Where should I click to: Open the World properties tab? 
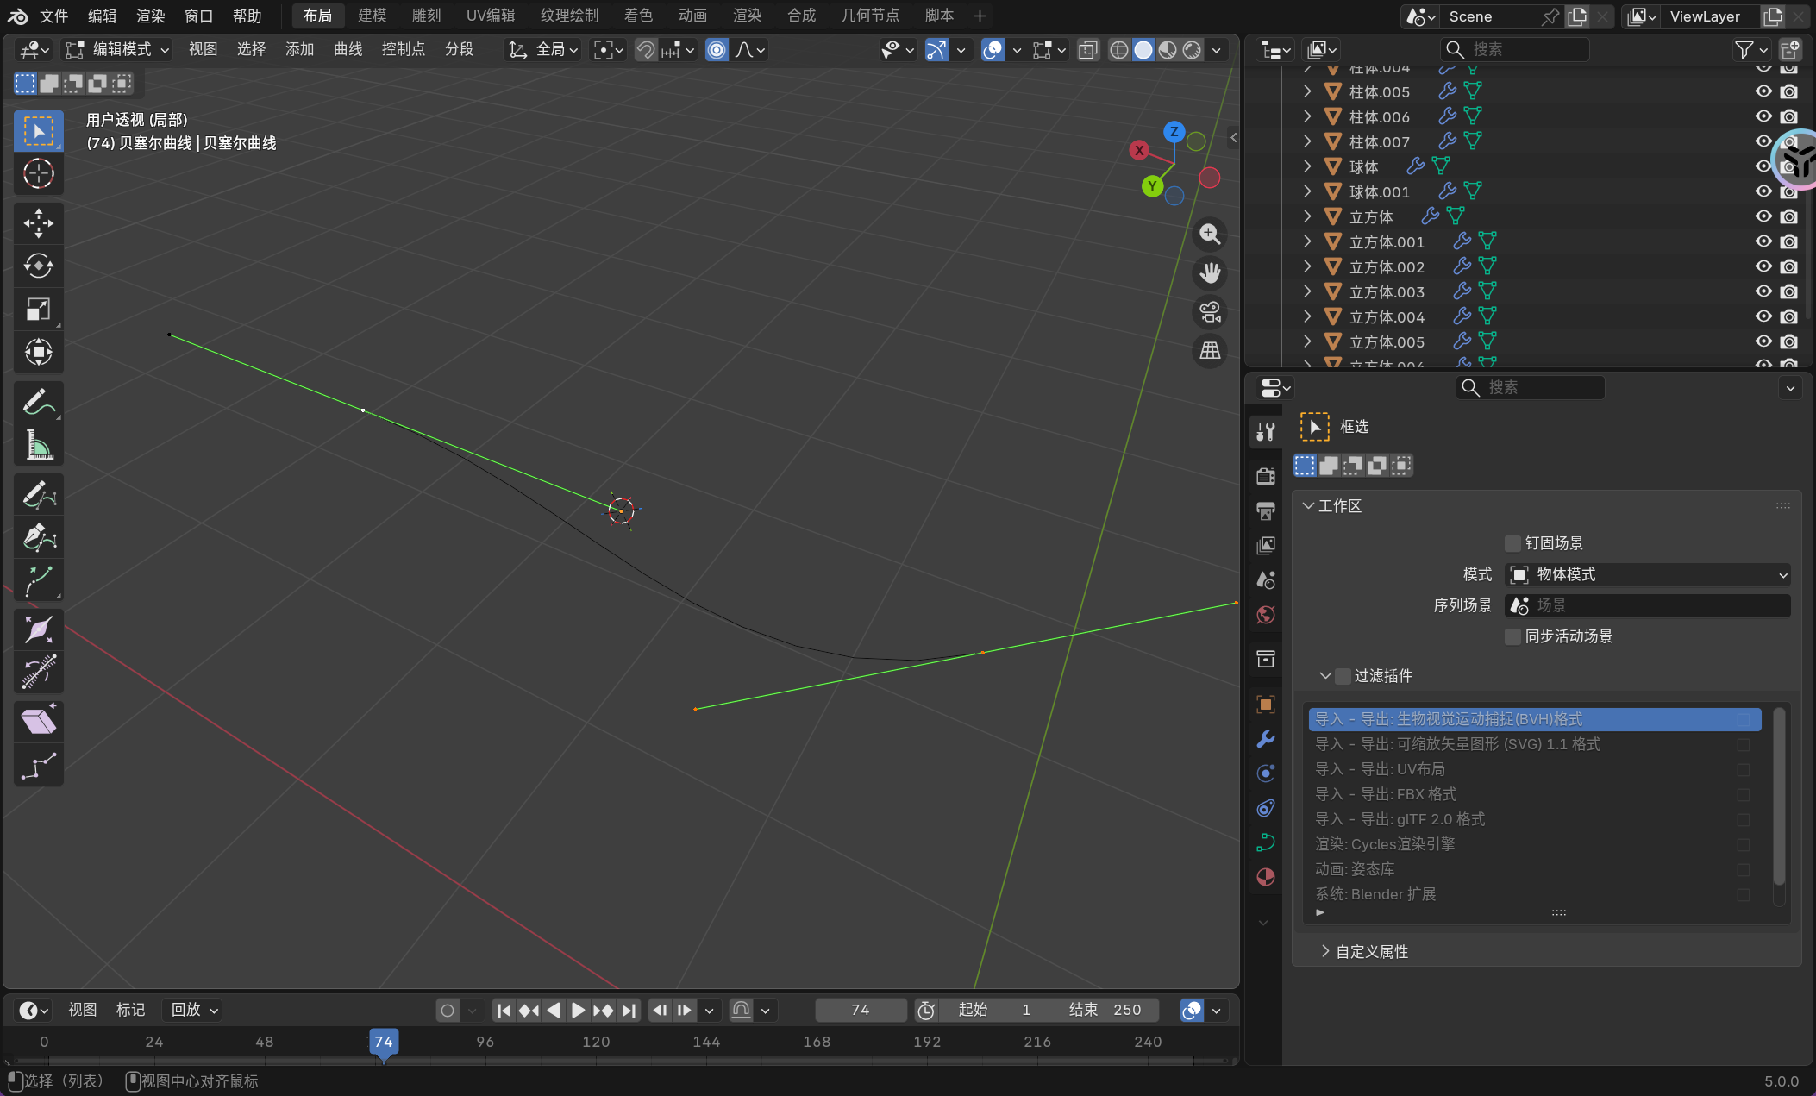[1265, 615]
